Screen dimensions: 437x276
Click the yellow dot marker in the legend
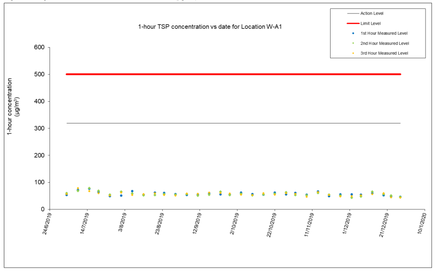pyautogui.click(x=353, y=54)
